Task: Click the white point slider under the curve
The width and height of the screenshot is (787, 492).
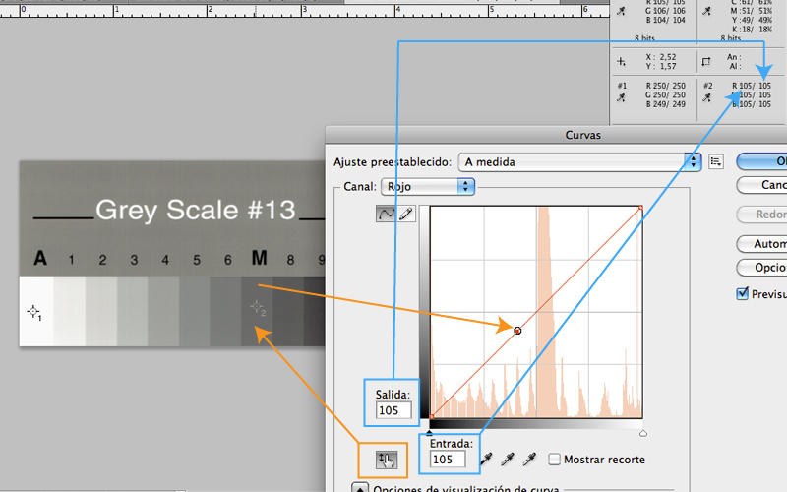Action: pos(642,432)
